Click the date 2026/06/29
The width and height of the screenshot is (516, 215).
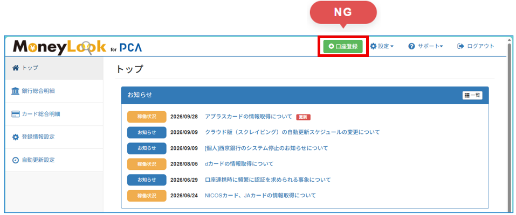coord(184,180)
